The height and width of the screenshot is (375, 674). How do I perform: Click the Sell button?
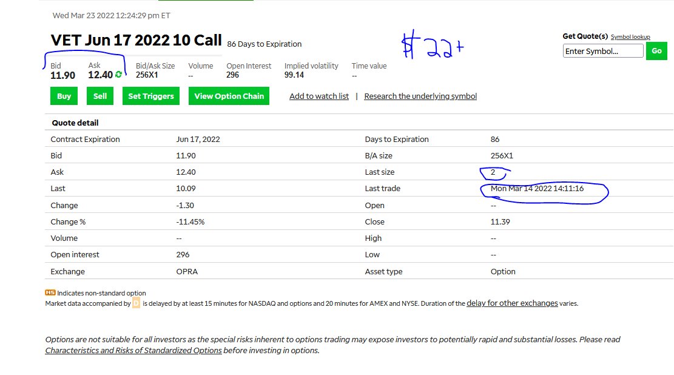[100, 96]
